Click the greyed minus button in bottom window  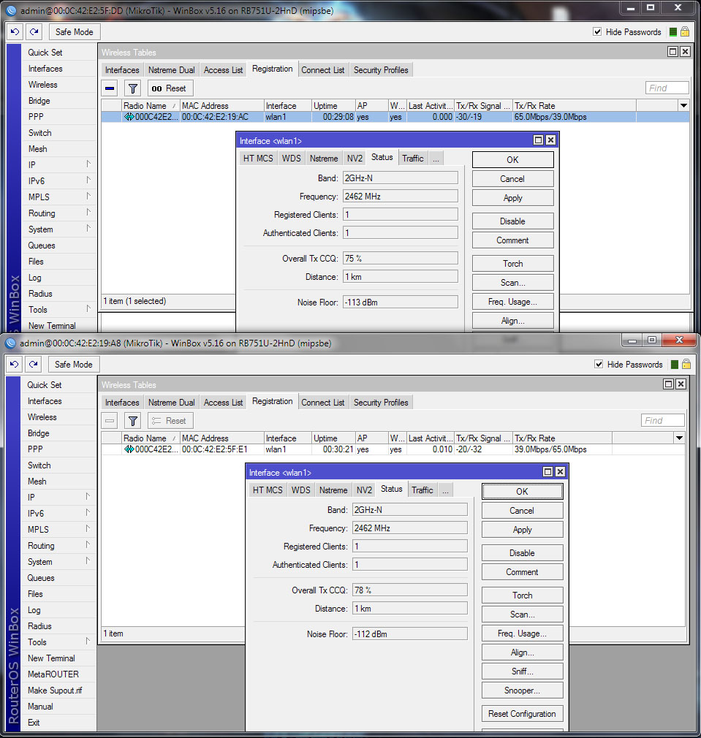click(x=110, y=421)
